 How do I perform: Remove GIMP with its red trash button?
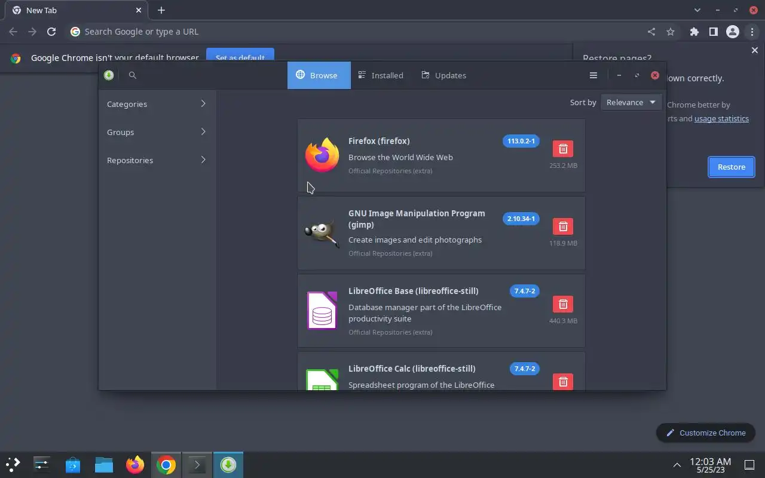coord(563,226)
